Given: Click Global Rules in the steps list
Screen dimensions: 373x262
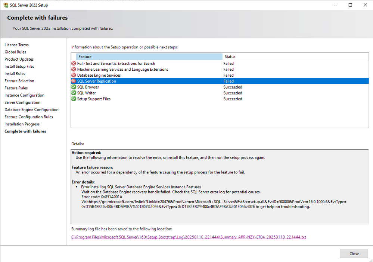Looking at the screenshot, I should click(x=15, y=52).
